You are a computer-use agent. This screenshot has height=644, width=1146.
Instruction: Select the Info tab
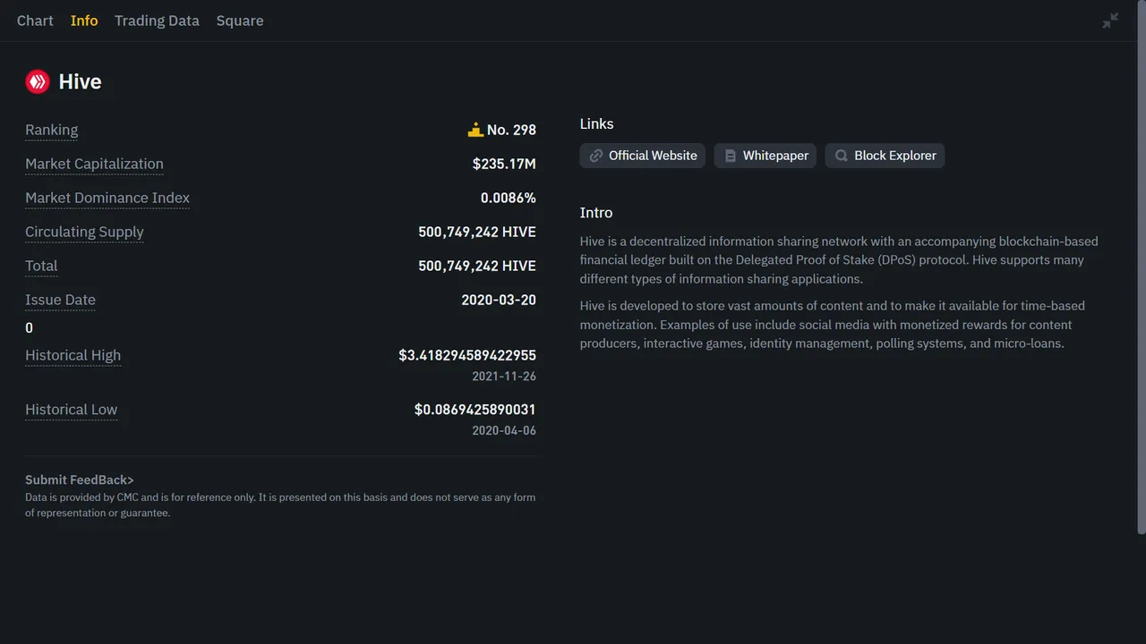[84, 21]
